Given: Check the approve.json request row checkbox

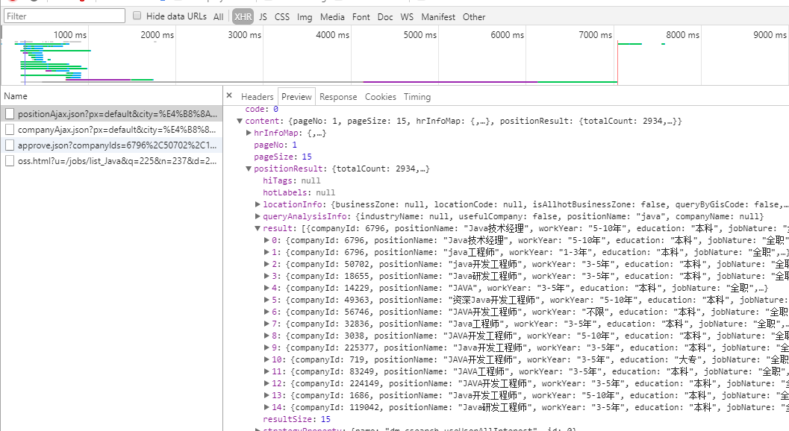Looking at the screenshot, I should tap(10, 145).
